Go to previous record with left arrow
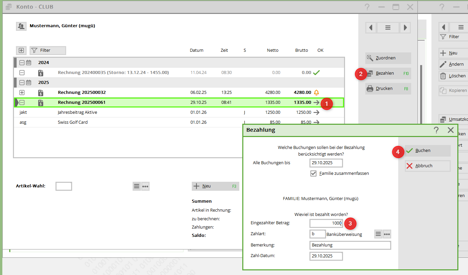This screenshot has width=468, height=275. coord(371,28)
